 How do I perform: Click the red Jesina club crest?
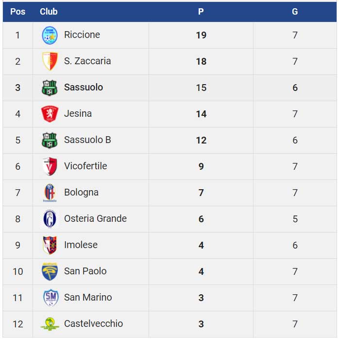pos(50,114)
